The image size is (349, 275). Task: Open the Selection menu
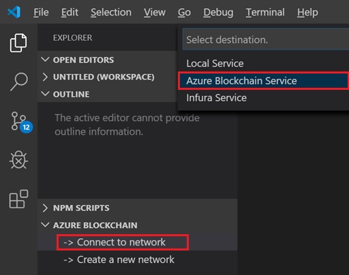[111, 12]
